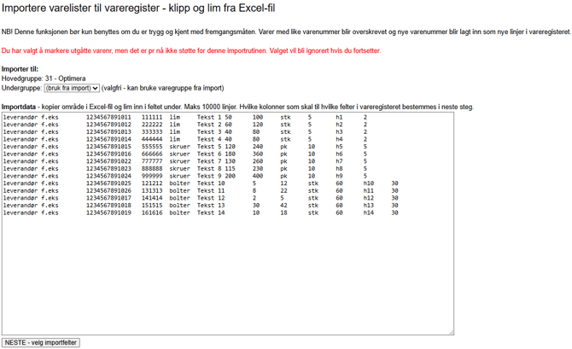This screenshot has height=349, width=572.
Task: Click on the row with code 333333
Action: point(151,132)
